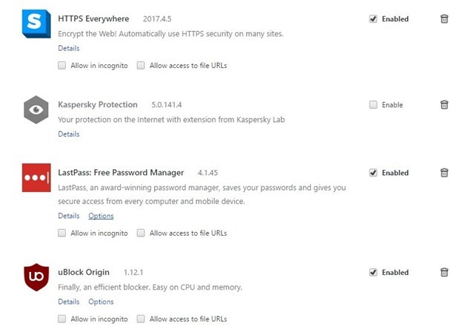
Task: Open LastPass Options link
Action: tap(101, 216)
